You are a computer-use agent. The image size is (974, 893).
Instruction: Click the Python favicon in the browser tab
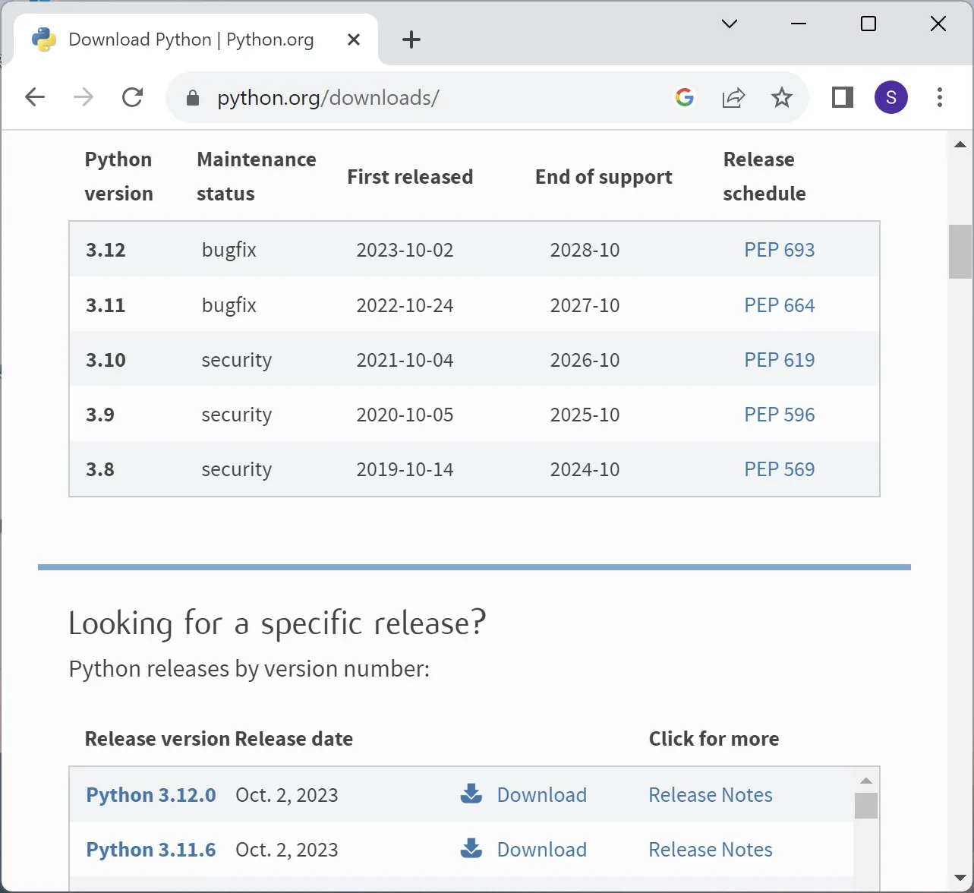tap(44, 39)
